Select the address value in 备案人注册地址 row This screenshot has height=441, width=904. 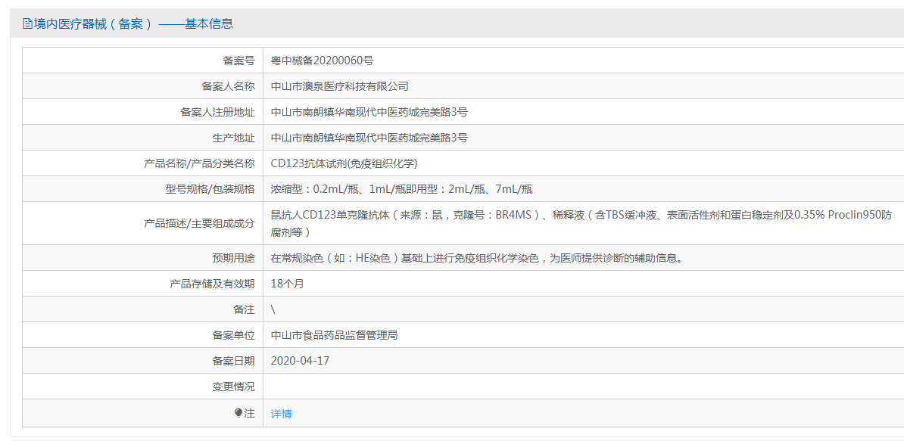click(369, 112)
